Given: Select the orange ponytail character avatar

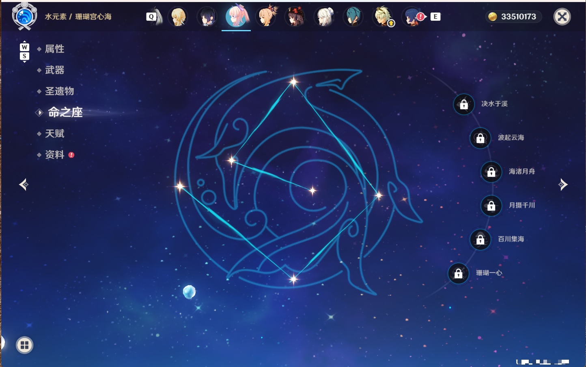Looking at the screenshot, I should (x=266, y=17).
